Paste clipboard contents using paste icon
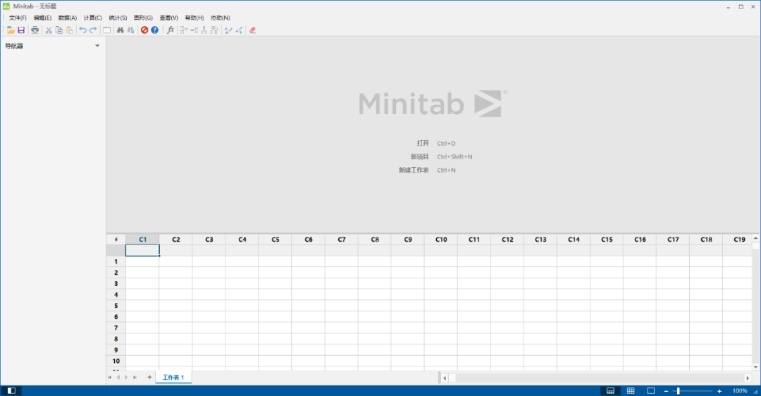 point(69,30)
